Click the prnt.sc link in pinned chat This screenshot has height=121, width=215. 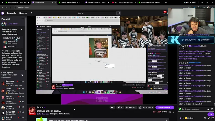pyautogui.click(x=197, y=35)
